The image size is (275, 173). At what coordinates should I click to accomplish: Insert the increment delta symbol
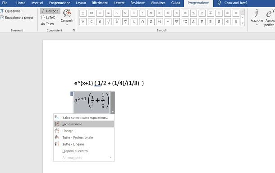193,22
